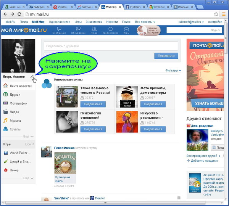Screen dimensions: 229x206
Task: Launch Целуй и Зна... game
Action: click(x=18, y=162)
